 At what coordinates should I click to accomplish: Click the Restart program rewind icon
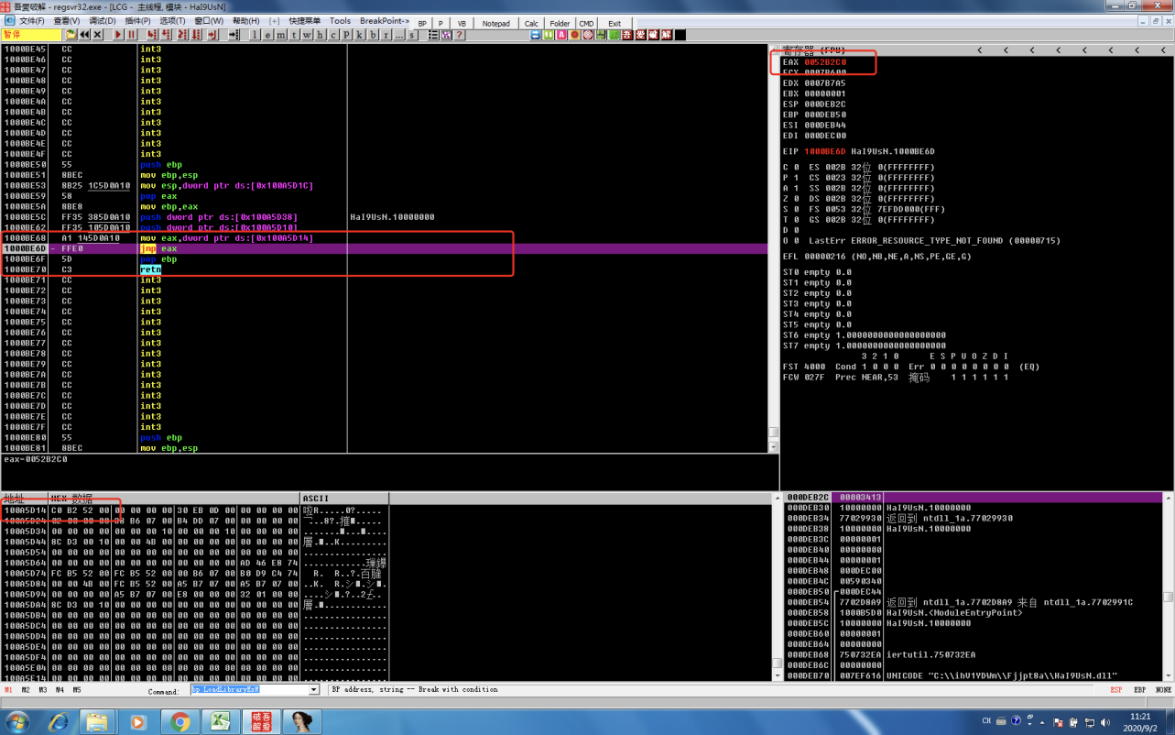click(84, 35)
